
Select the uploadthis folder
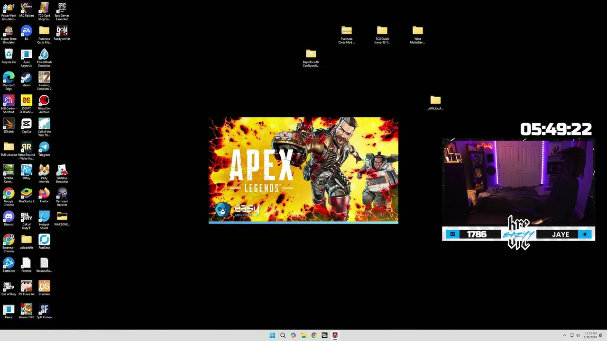click(x=27, y=242)
